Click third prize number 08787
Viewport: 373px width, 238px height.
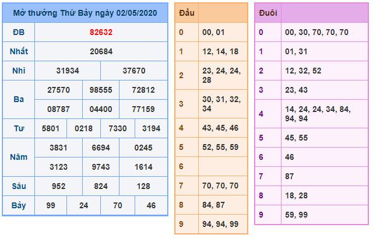58,109
